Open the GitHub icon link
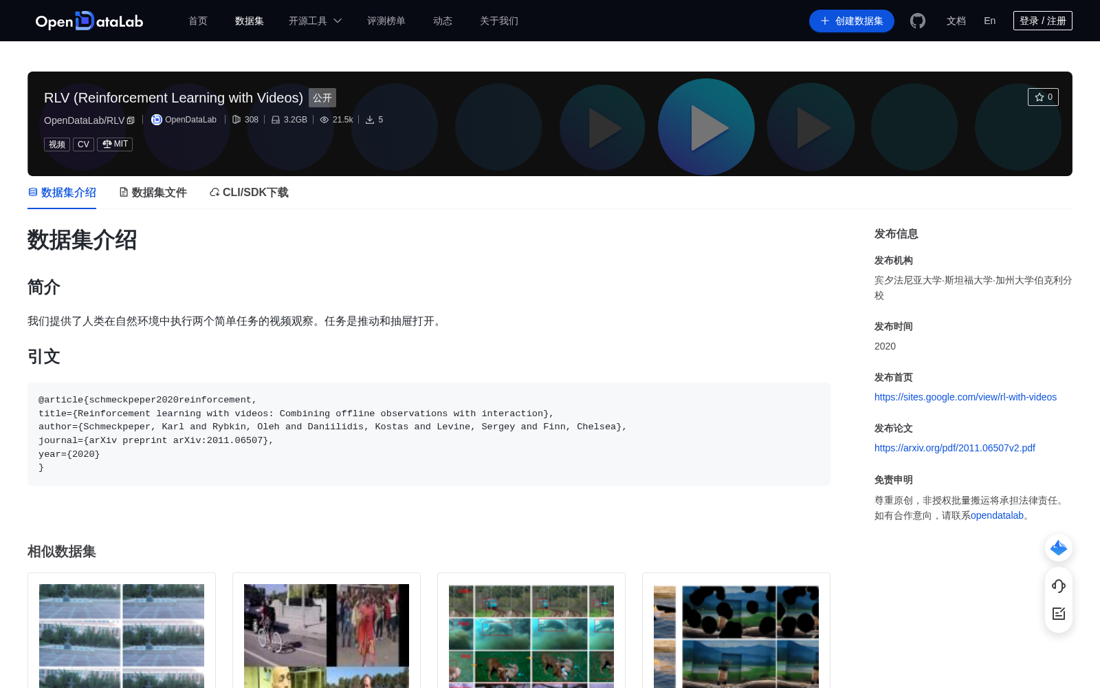 918,21
